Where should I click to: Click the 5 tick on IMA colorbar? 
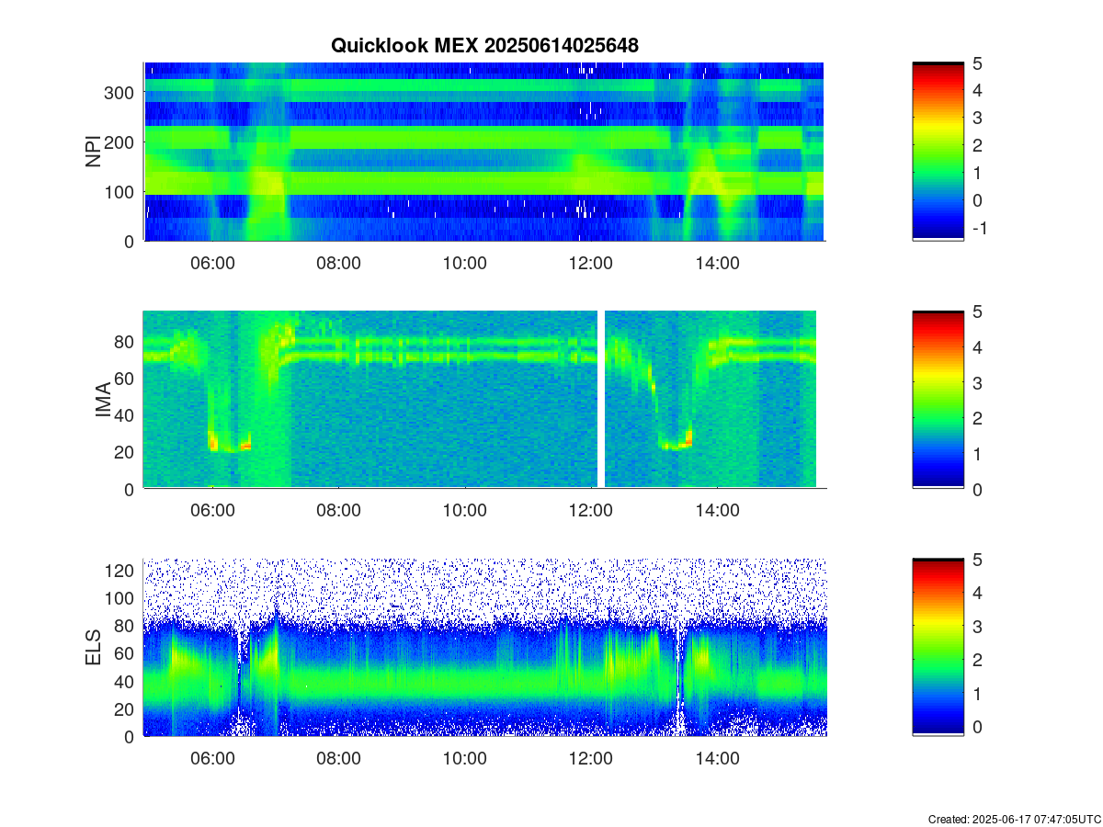point(976,312)
